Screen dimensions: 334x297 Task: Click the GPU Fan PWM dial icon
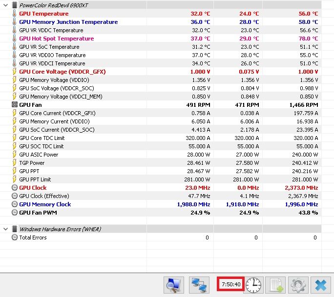(15, 213)
